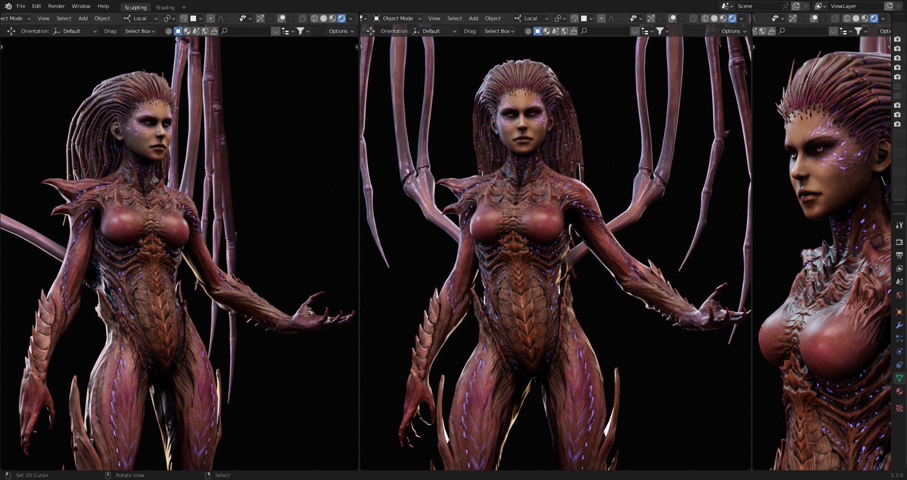
Task: Open Modifier properties wrench tab
Action: click(899, 325)
